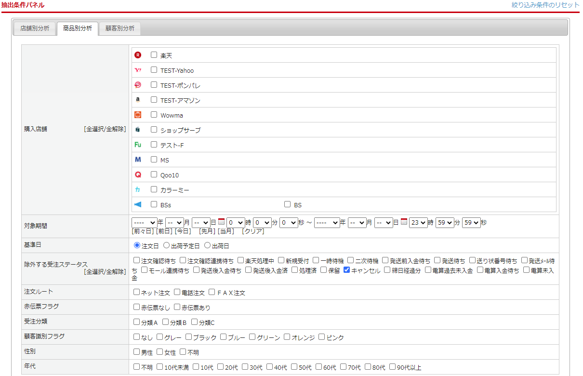Screen dimensions: 583x376
Task: Check the TEST-Yahoo store checkbox
Action: pos(154,70)
